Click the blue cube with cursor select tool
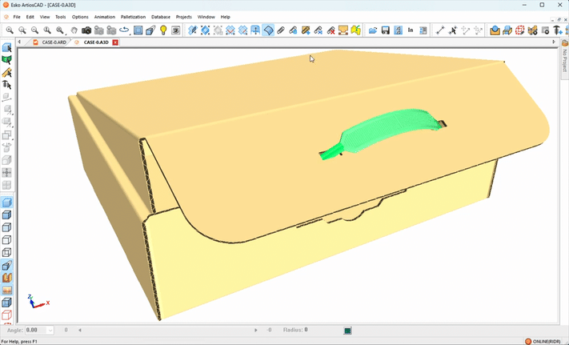The height and width of the screenshot is (345, 569). (x=6, y=47)
